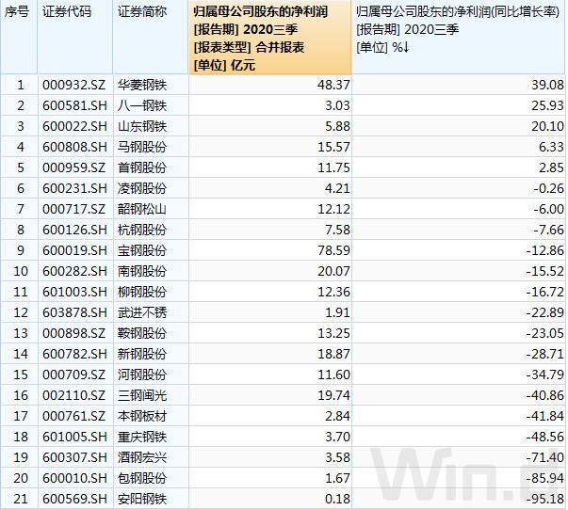Select code cell 000709.SZ
The width and height of the screenshot is (568, 510).
(73, 375)
